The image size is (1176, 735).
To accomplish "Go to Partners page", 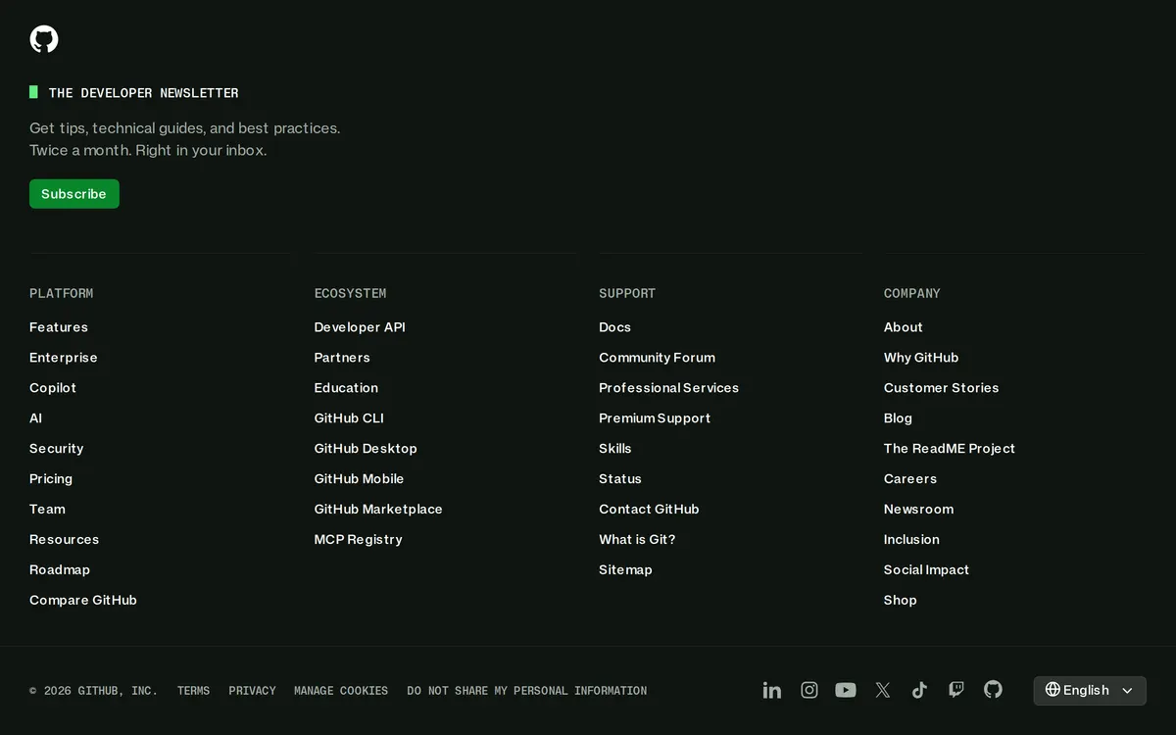I will (342, 358).
